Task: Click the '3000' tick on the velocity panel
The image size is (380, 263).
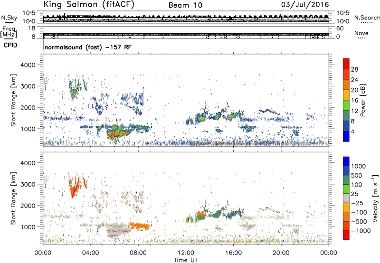Action: [28, 184]
